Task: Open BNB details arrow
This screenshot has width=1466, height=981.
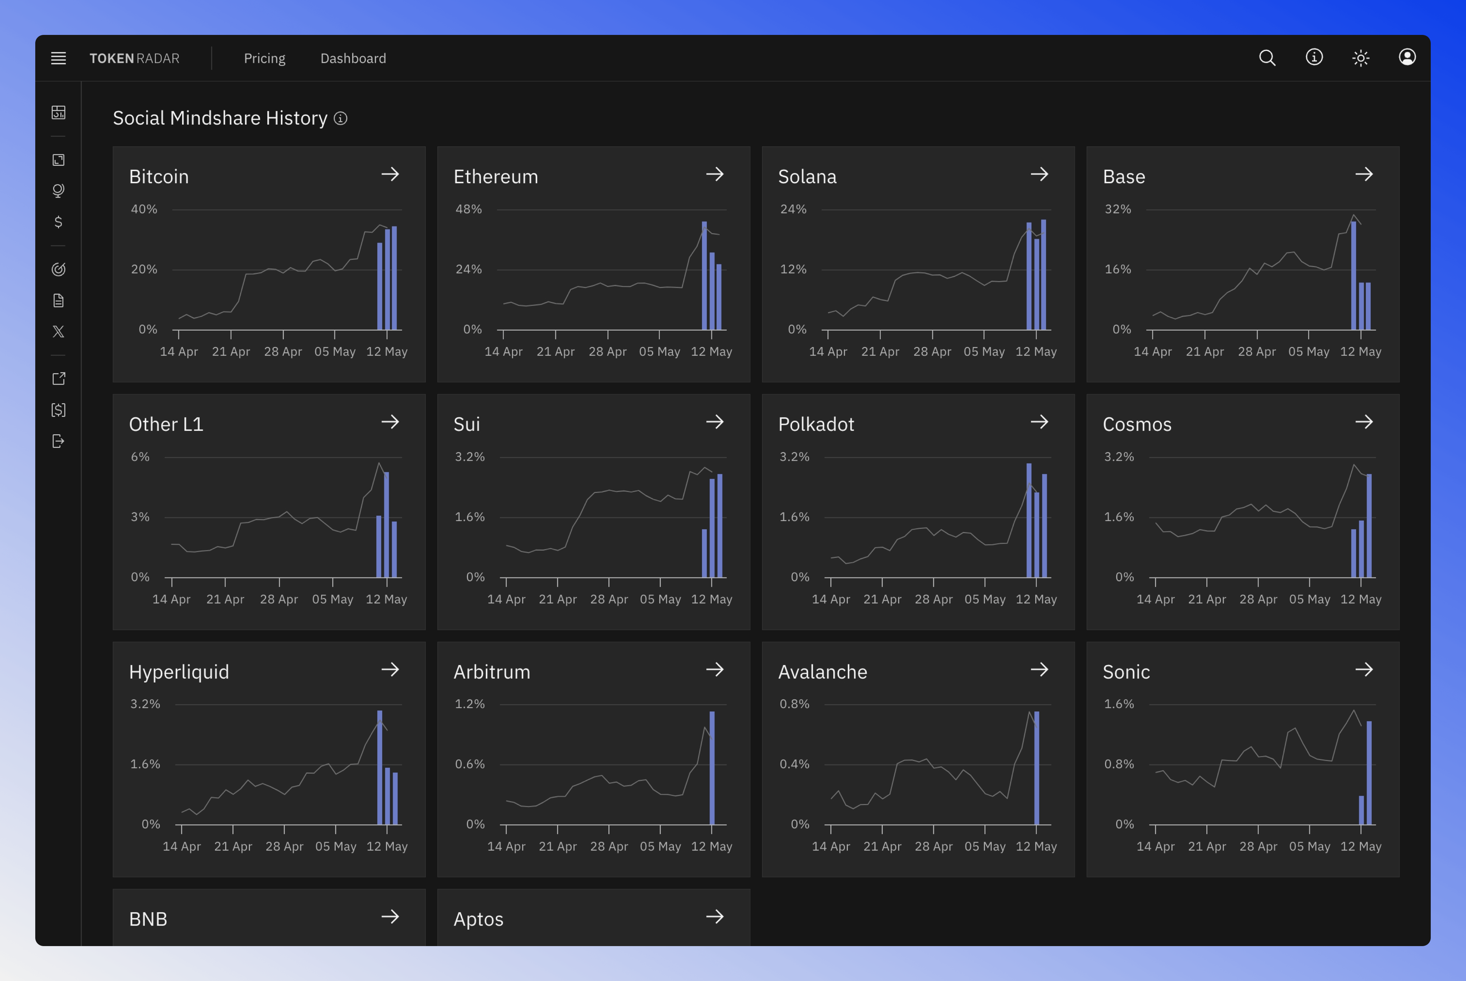Action: click(x=390, y=917)
